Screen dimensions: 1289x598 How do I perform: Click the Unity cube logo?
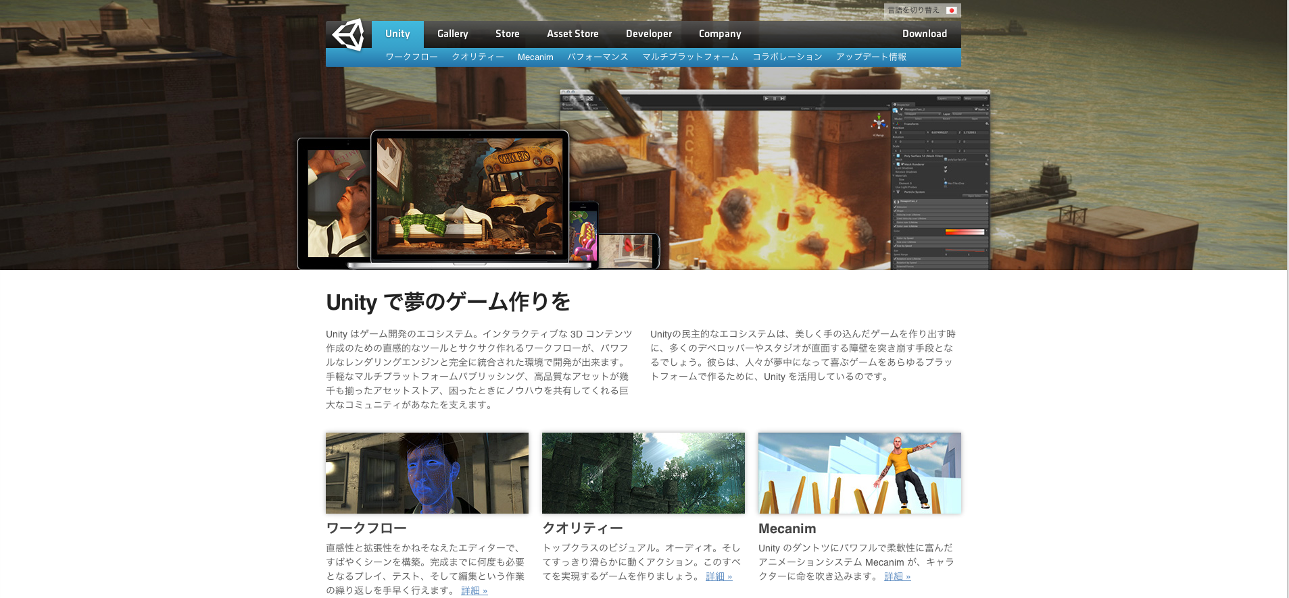[349, 34]
